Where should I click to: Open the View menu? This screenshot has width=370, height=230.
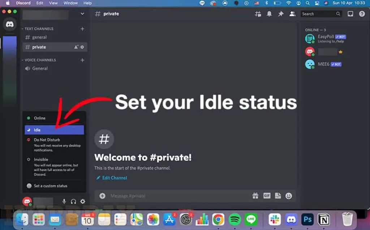tap(53, 3)
